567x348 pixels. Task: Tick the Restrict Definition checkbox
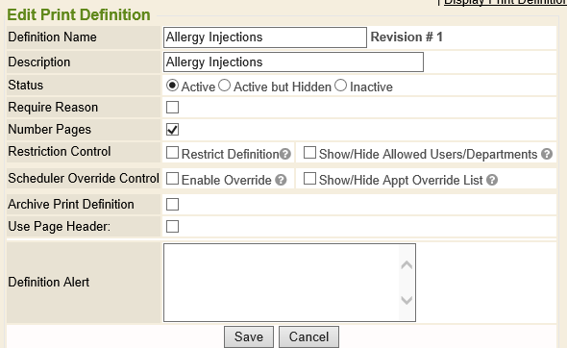pos(172,153)
